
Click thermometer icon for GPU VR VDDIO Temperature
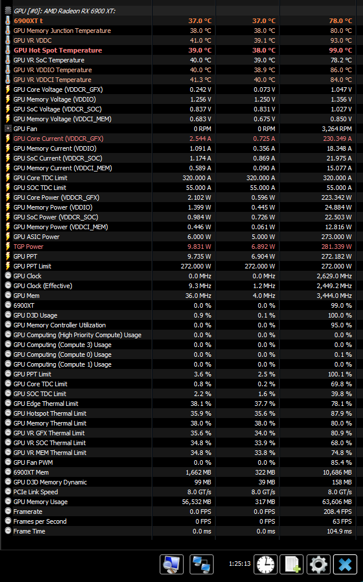(x=8, y=70)
